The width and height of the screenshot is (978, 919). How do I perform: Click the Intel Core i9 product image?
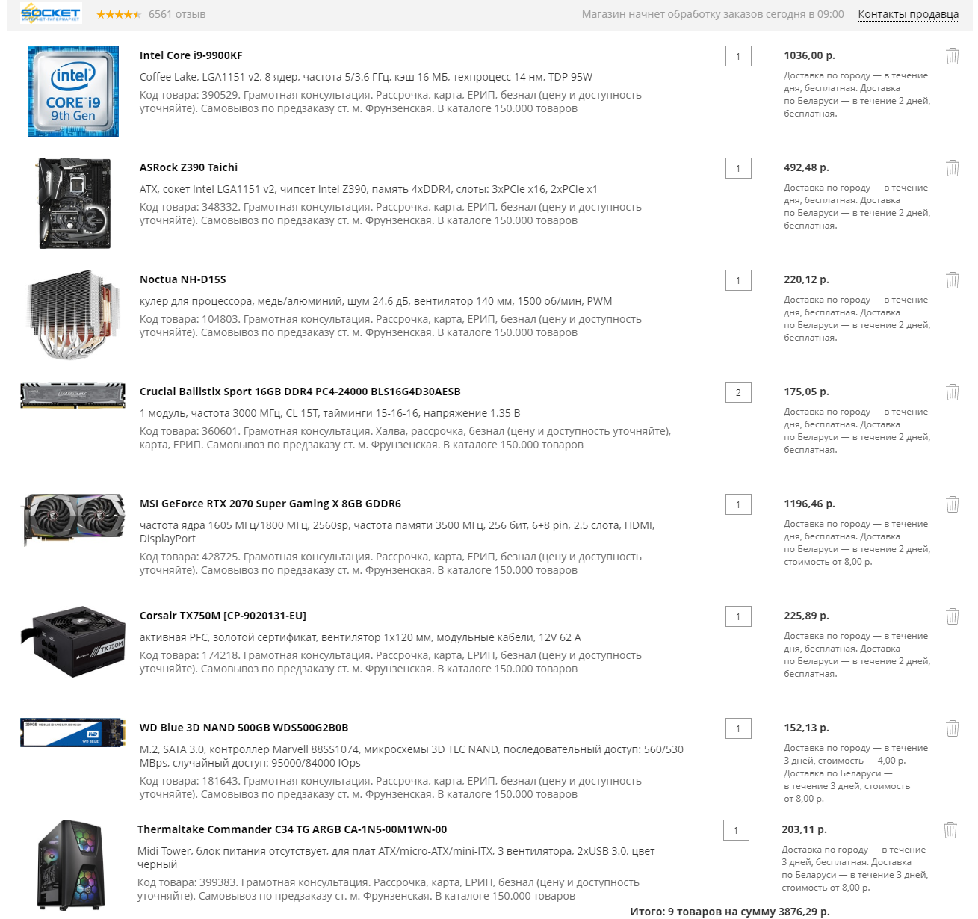73,91
